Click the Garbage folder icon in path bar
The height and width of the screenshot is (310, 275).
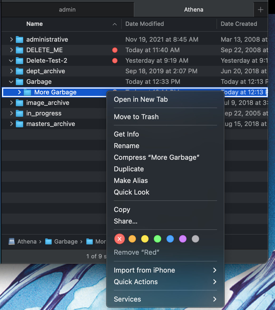click(48, 241)
